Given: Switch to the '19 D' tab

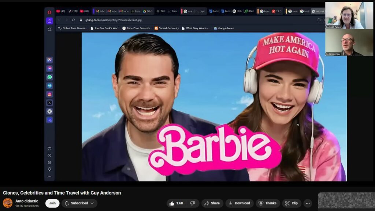Looking at the screenshot, I should click(x=276, y=11).
